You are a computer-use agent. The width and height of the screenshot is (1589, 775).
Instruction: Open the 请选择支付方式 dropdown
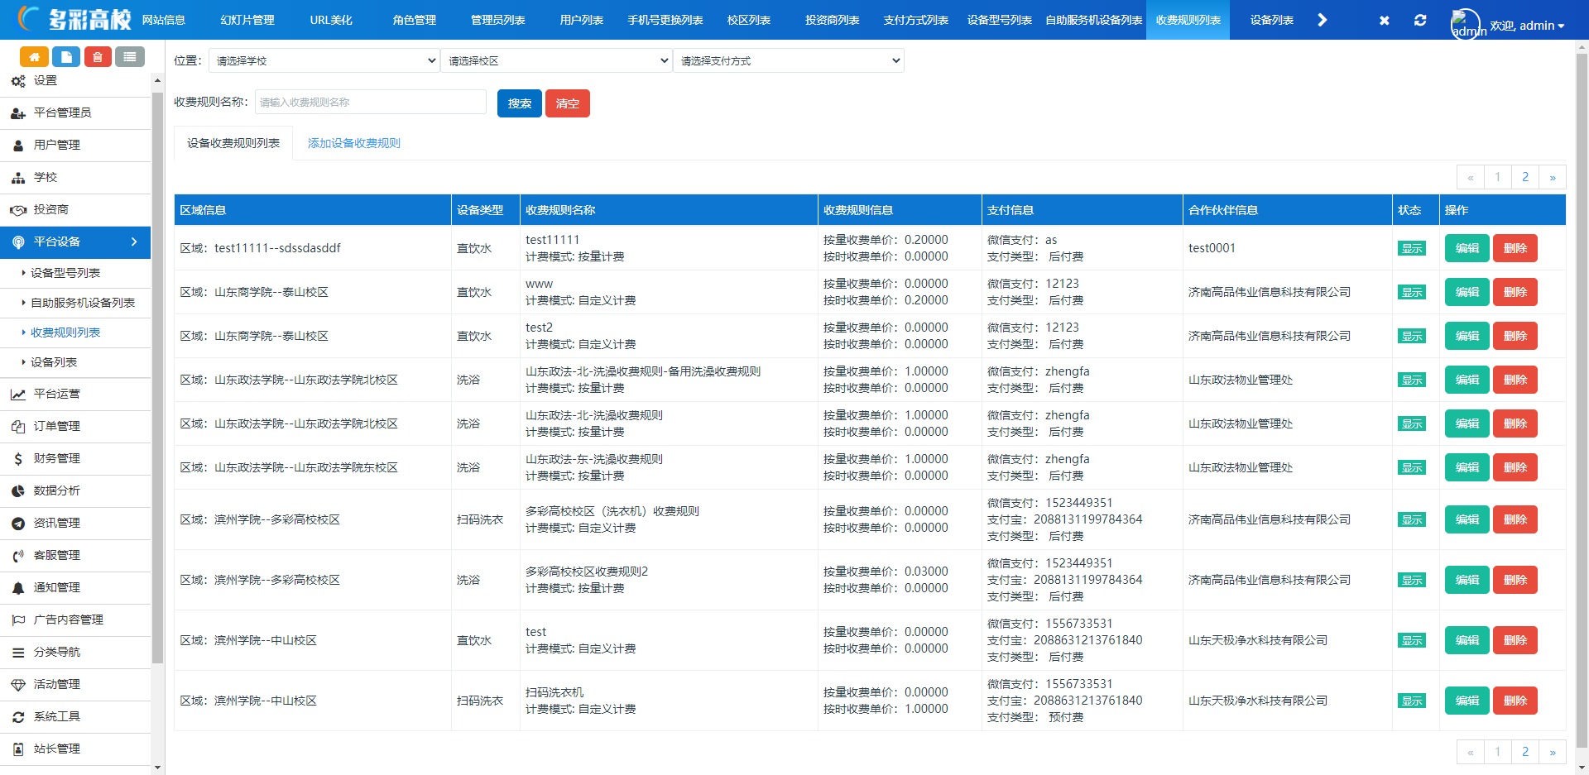point(789,60)
